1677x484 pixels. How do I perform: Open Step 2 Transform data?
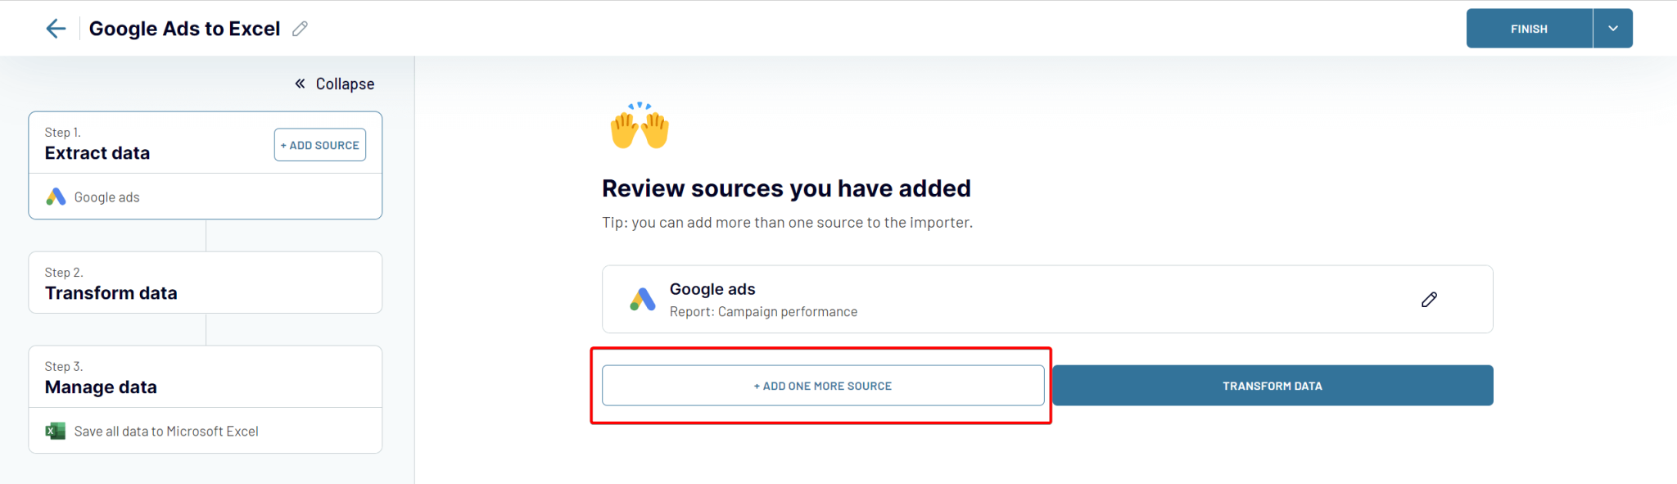point(205,283)
